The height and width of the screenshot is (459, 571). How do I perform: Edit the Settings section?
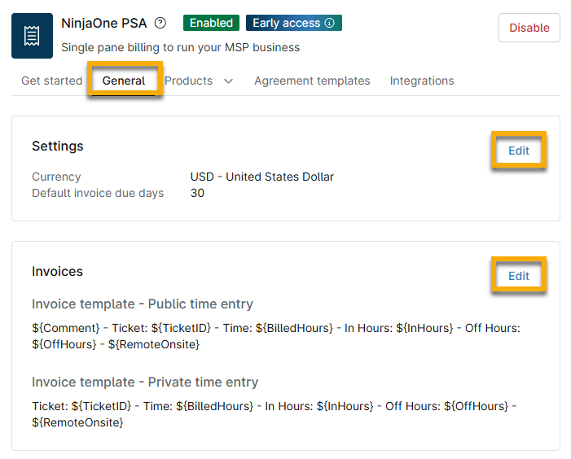click(518, 151)
